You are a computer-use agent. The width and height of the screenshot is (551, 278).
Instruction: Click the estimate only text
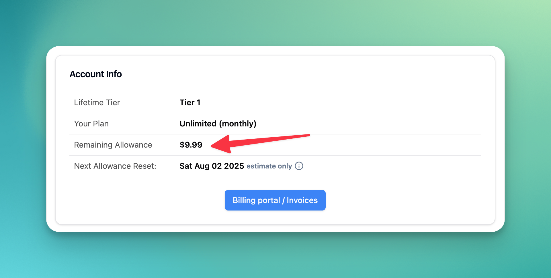pyautogui.click(x=269, y=166)
